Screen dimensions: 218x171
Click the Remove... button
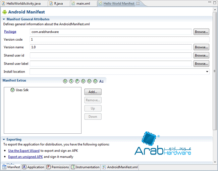pyautogui.click(x=93, y=100)
